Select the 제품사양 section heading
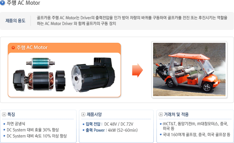 coord(94,114)
